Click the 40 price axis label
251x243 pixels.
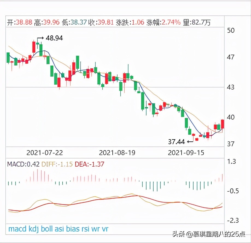pyautogui.click(x=231, y=117)
